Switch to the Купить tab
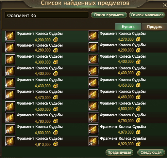 128,26
